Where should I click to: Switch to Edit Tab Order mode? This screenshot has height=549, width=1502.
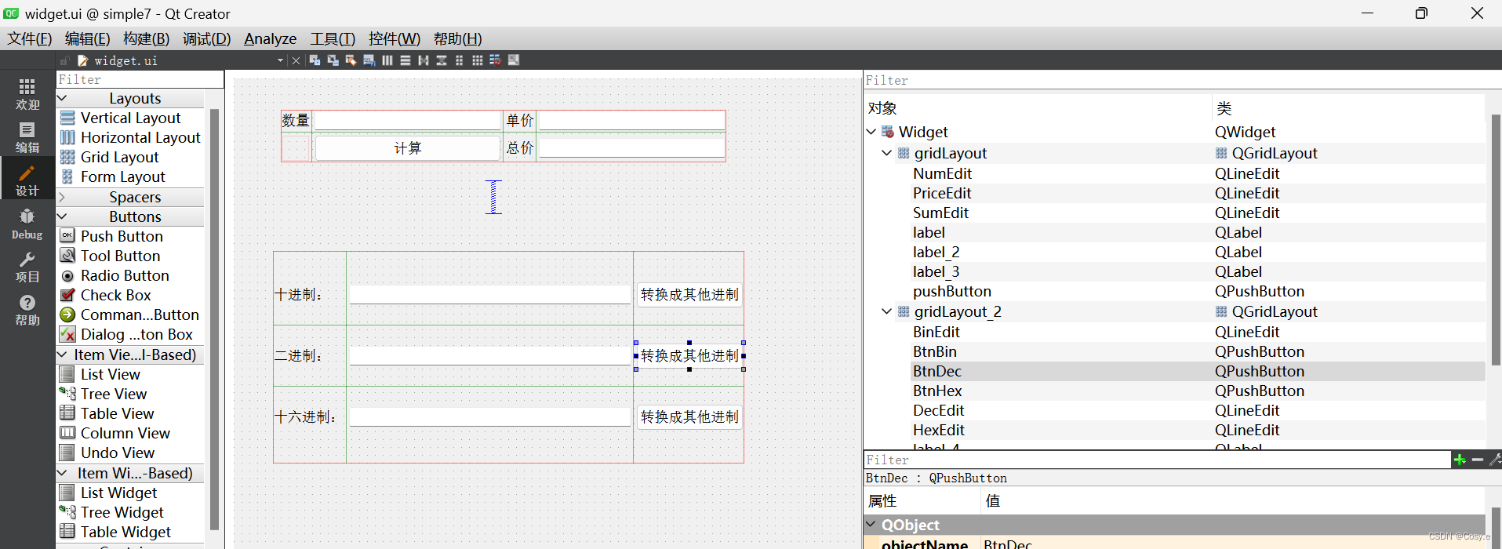369,60
